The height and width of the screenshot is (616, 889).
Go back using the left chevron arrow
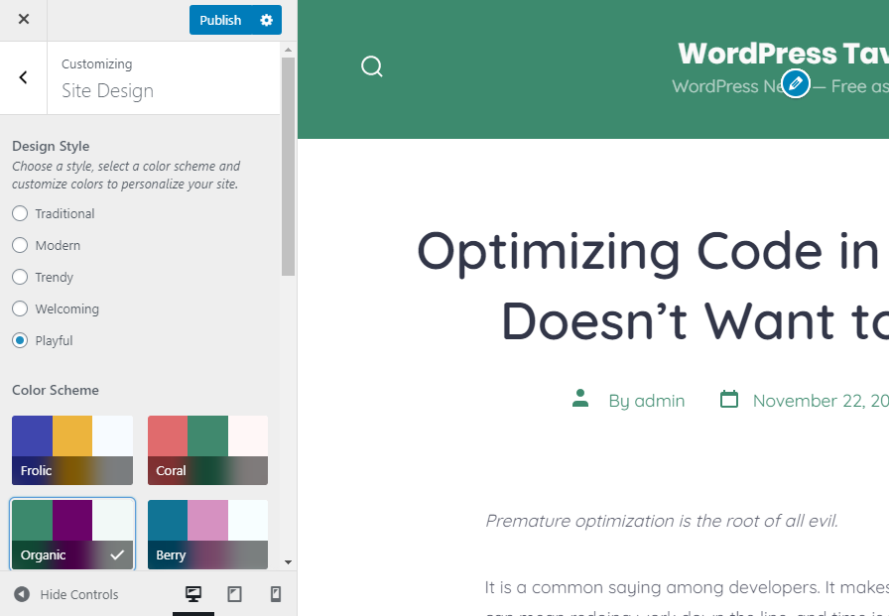[24, 77]
